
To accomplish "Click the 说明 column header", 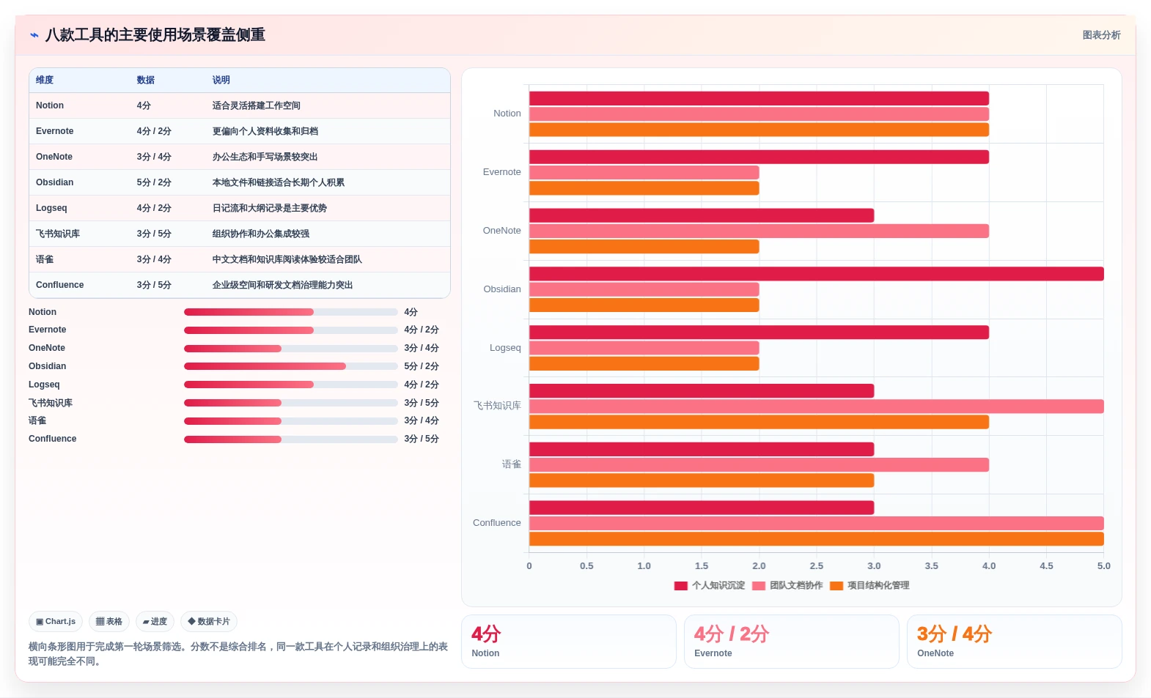I will pos(221,81).
